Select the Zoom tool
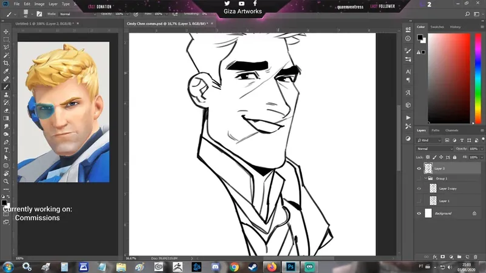 tap(6, 181)
